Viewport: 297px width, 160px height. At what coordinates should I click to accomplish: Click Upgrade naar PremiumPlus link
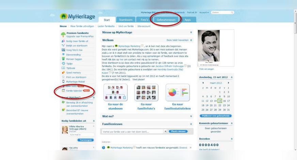(80, 36)
